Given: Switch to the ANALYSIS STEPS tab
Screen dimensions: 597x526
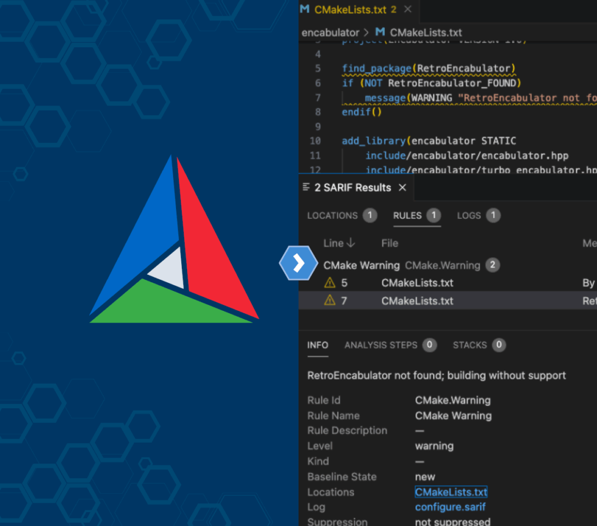Looking at the screenshot, I should (x=382, y=345).
